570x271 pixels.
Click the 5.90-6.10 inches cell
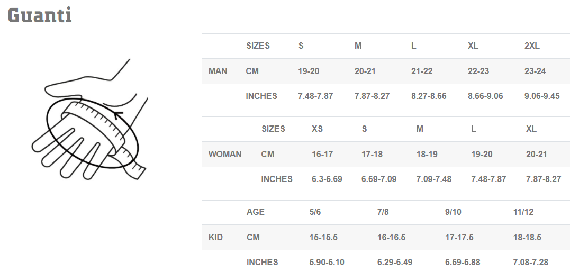(x=327, y=262)
